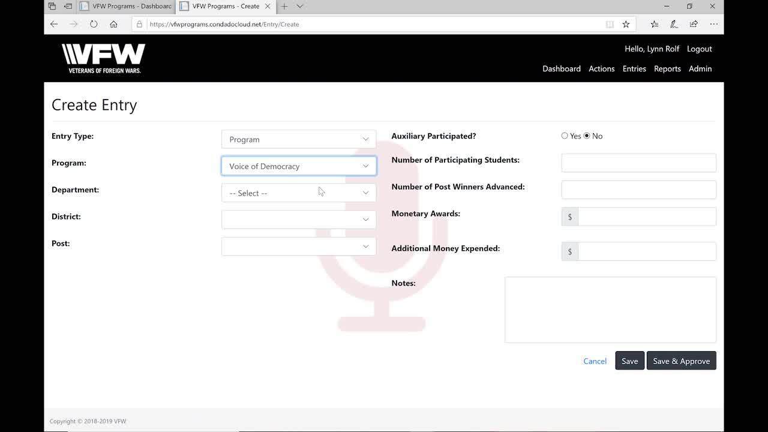
Task: Open the Reports menu item
Action: 667,68
